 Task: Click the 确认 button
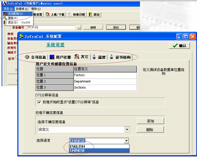pos(179,46)
